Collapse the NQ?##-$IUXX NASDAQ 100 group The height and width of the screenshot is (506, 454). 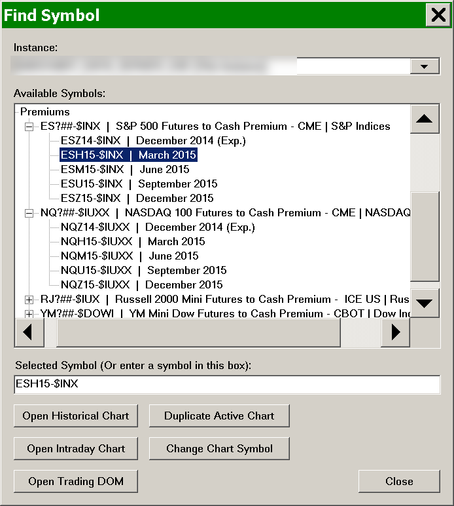[29, 213]
